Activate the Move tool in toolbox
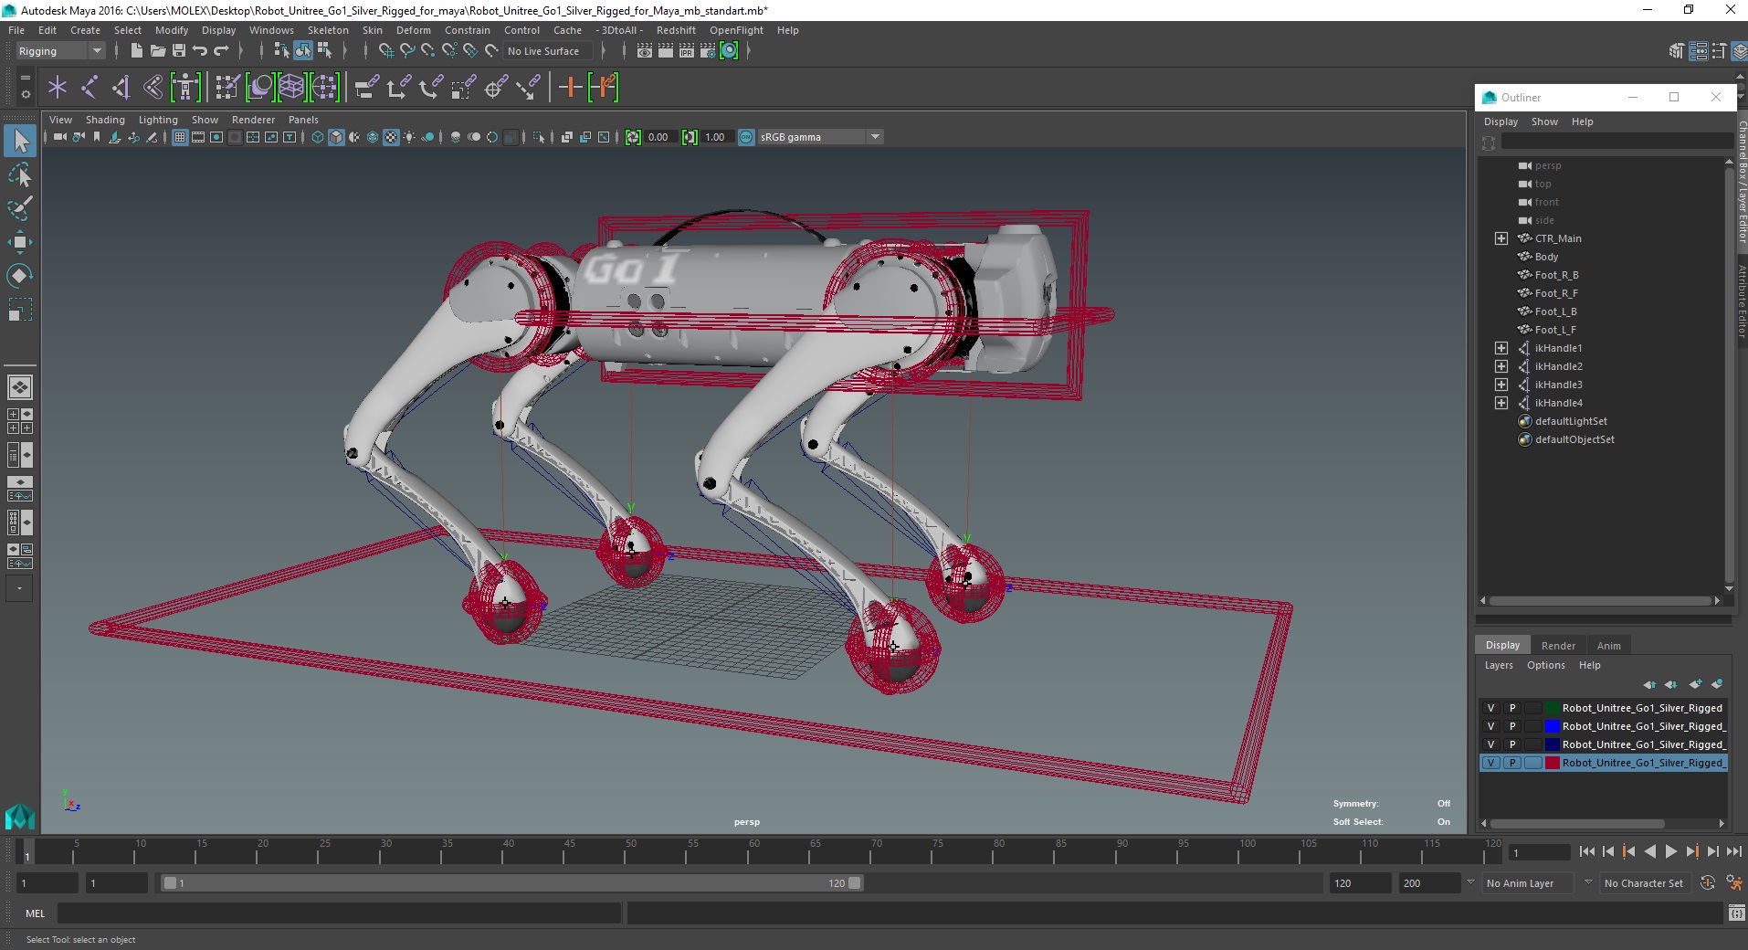The image size is (1748, 950). pos(20,242)
